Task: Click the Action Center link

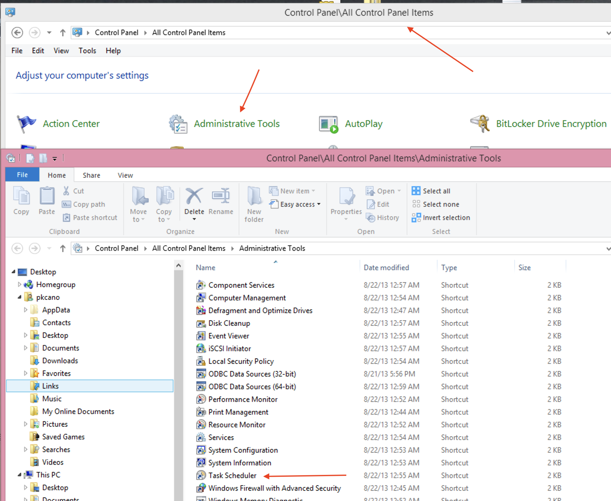Action: [71, 124]
